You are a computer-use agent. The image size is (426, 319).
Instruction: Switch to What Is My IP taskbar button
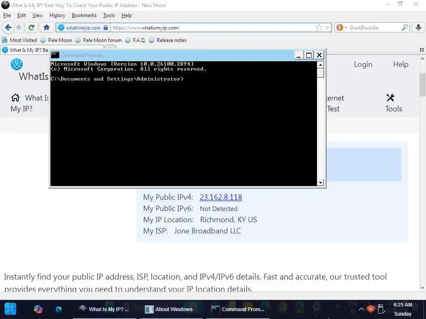tap(104, 309)
